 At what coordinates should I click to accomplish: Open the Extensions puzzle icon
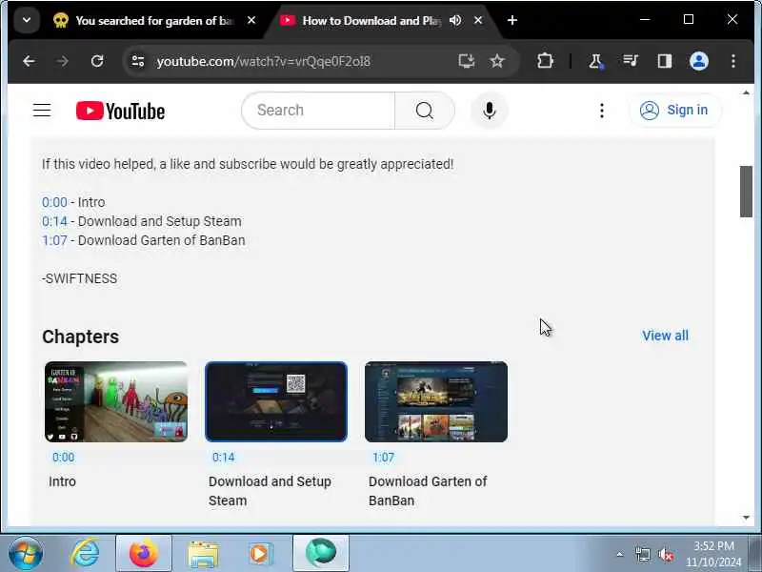[x=545, y=61]
